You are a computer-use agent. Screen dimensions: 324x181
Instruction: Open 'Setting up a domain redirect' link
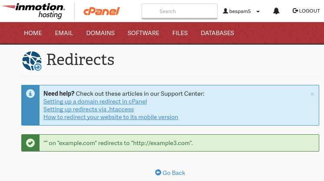pos(95,101)
